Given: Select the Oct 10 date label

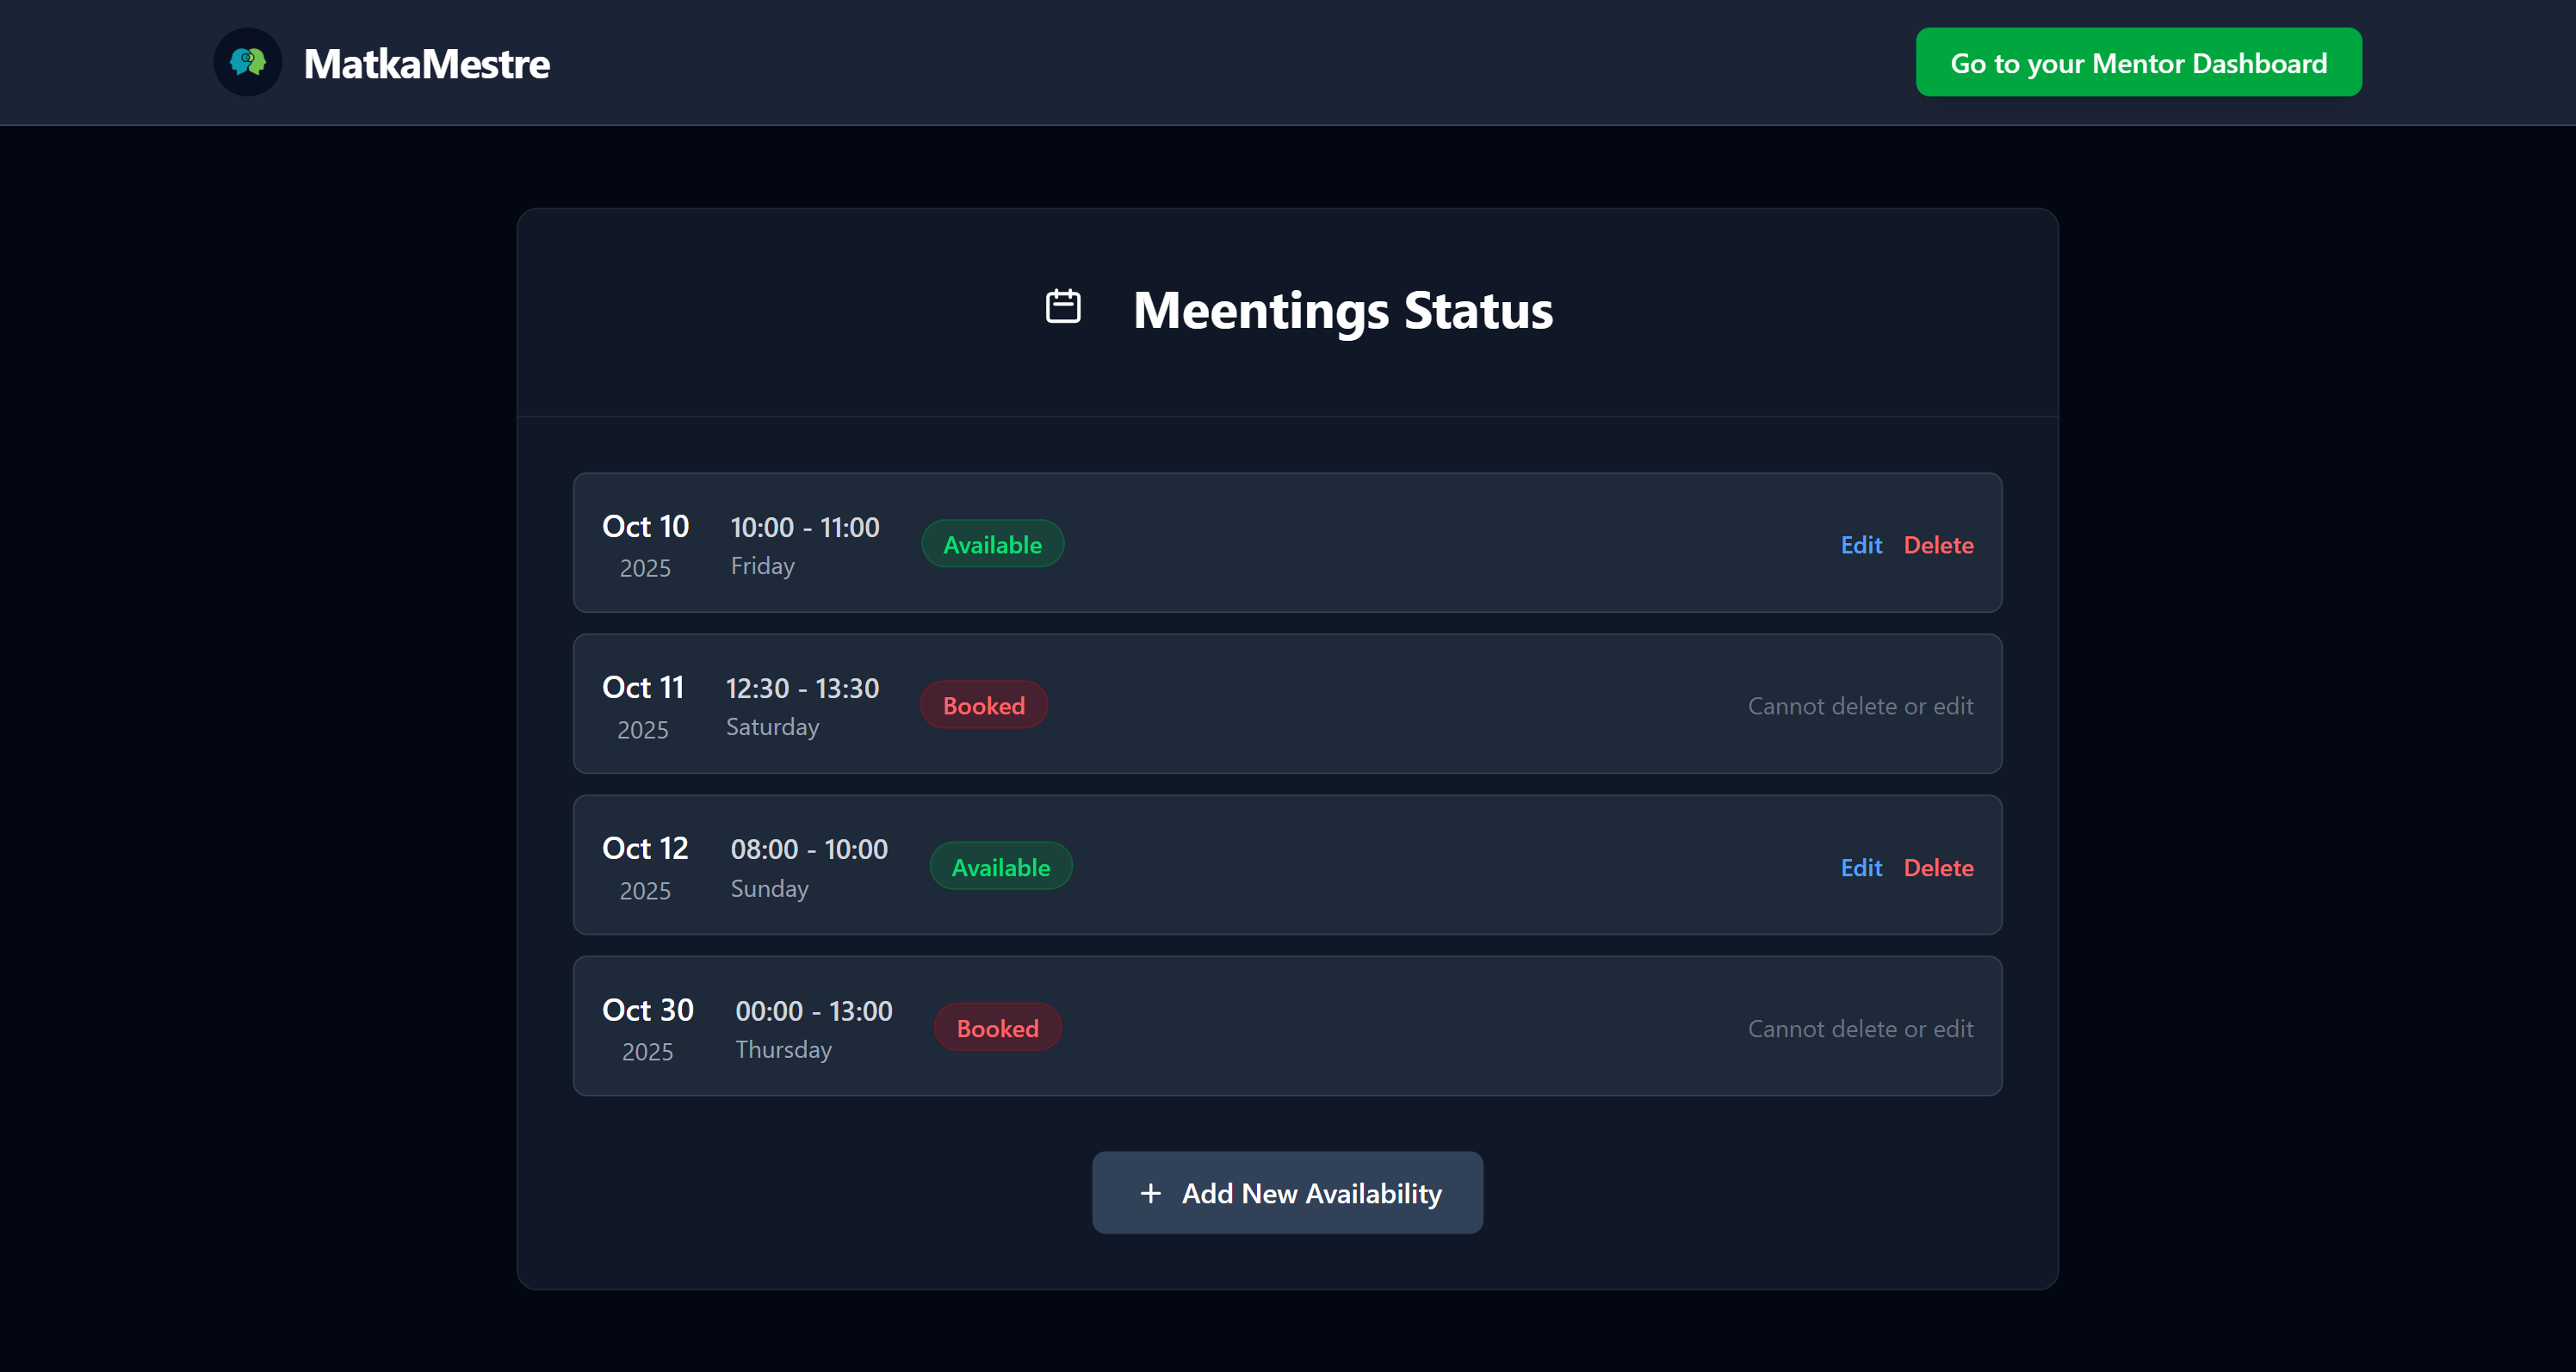Looking at the screenshot, I should [x=645, y=527].
